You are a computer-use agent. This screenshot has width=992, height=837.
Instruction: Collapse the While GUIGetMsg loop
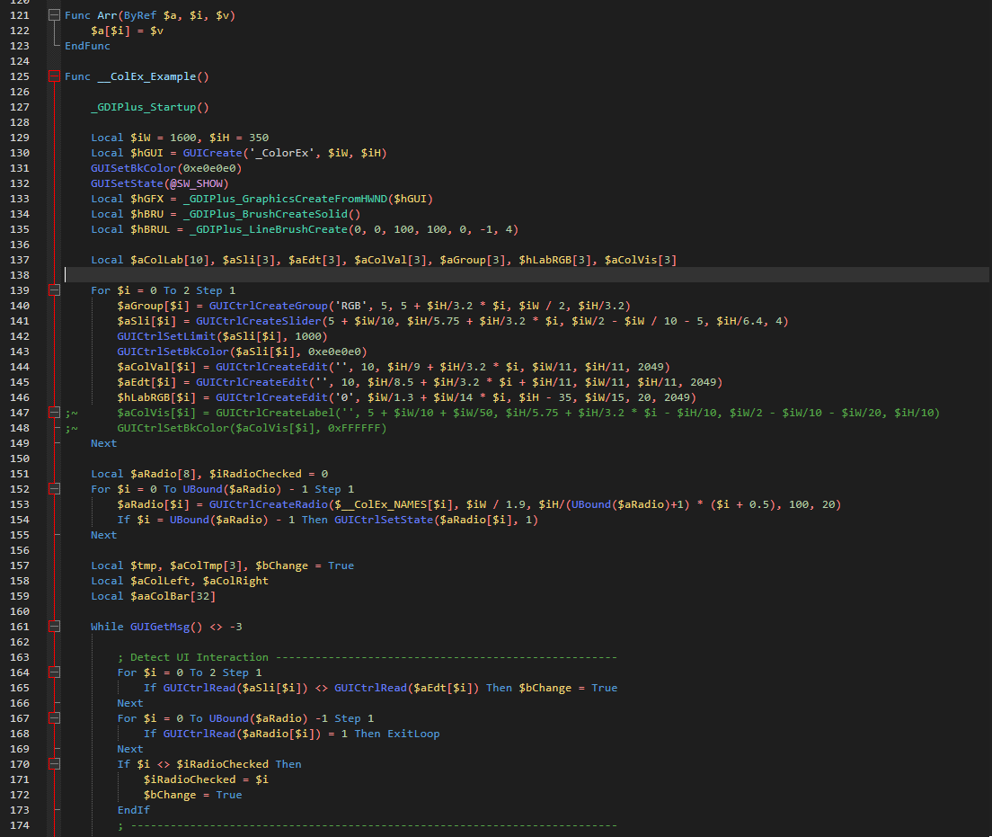tap(54, 627)
